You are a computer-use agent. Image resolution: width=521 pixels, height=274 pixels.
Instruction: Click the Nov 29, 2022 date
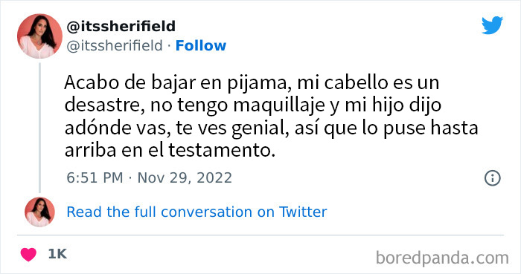(x=185, y=178)
